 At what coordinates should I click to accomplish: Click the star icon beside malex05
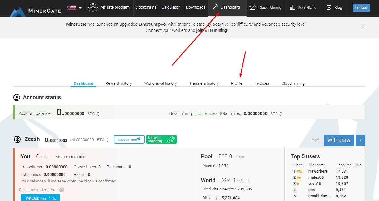click(x=299, y=177)
